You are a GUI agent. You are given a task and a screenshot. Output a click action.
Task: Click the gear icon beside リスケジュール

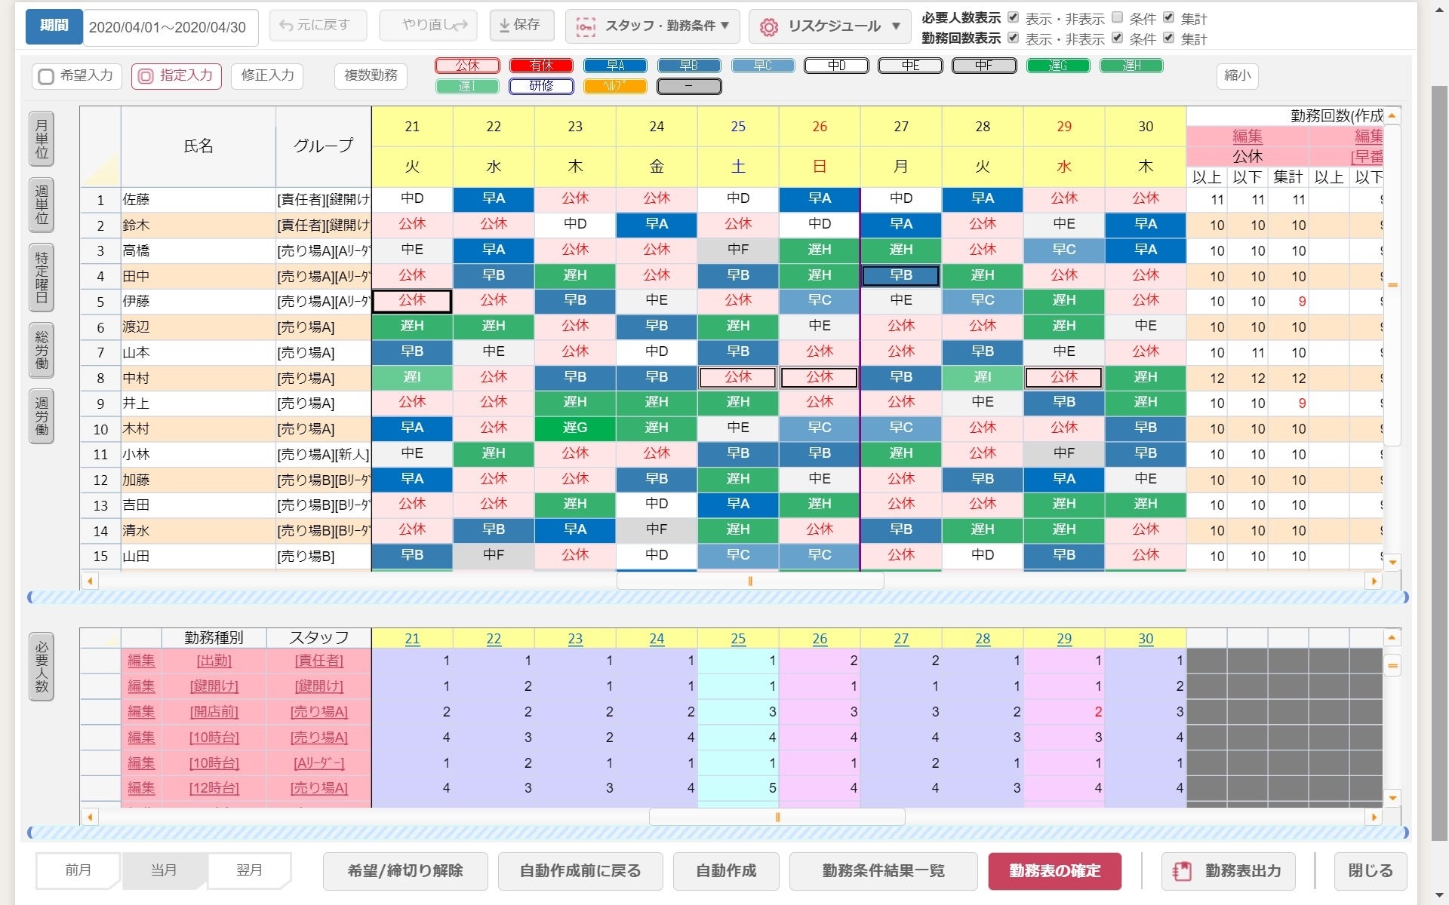tap(769, 26)
